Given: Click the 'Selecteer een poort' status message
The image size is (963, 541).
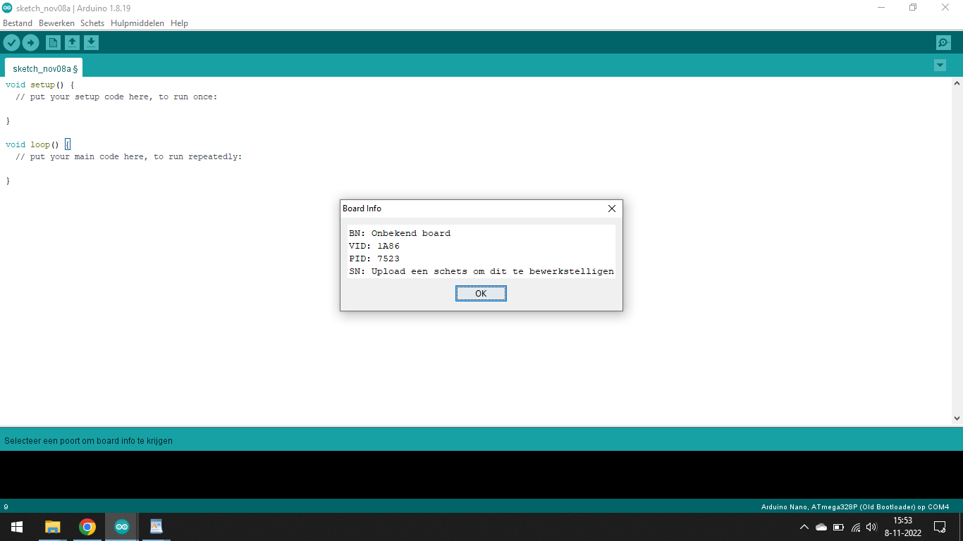Looking at the screenshot, I should (88, 441).
